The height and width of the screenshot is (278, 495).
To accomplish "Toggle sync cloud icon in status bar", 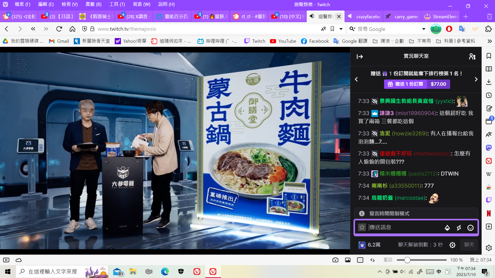I will [x=19, y=260].
